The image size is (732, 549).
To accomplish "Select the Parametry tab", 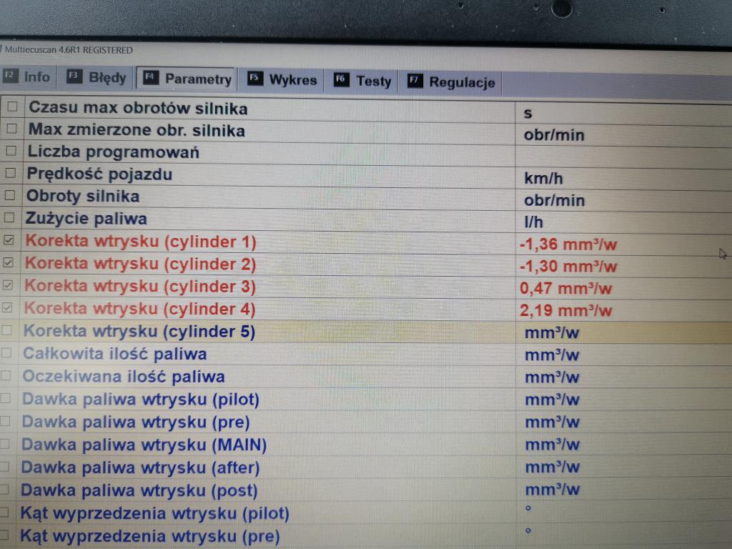I will tap(187, 79).
